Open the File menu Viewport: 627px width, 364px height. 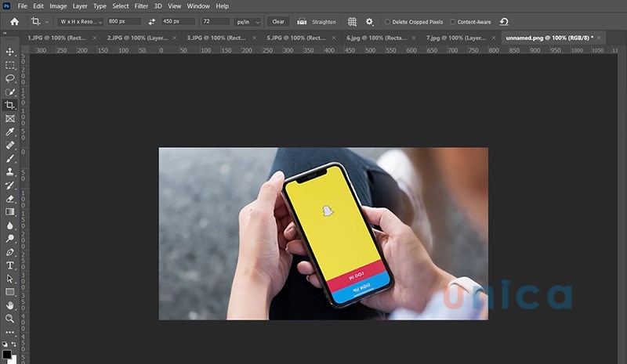coord(23,6)
